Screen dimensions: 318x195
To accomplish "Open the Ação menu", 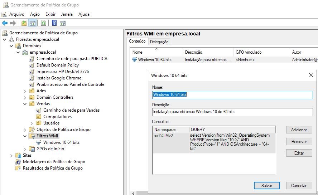I will (35, 14).
